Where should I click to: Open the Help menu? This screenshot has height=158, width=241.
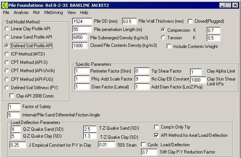84,12
